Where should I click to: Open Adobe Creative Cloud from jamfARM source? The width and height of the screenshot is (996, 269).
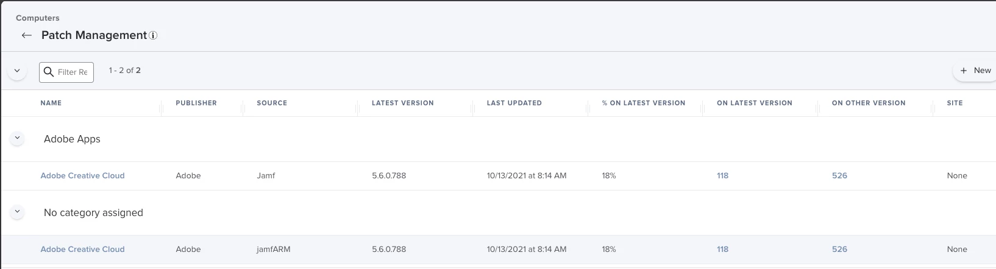click(x=82, y=250)
